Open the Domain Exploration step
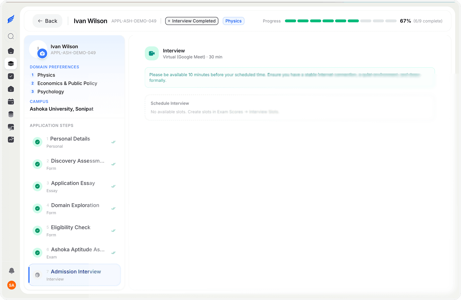Screen dimensions: 461x300 pos(75,209)
